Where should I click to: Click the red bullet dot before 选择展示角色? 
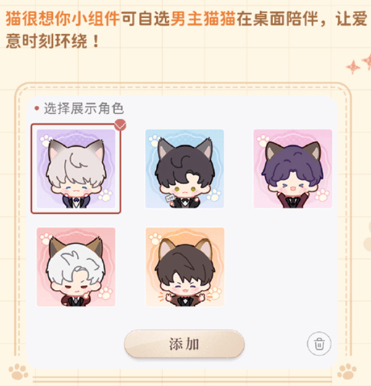click(x=37, y=108)
